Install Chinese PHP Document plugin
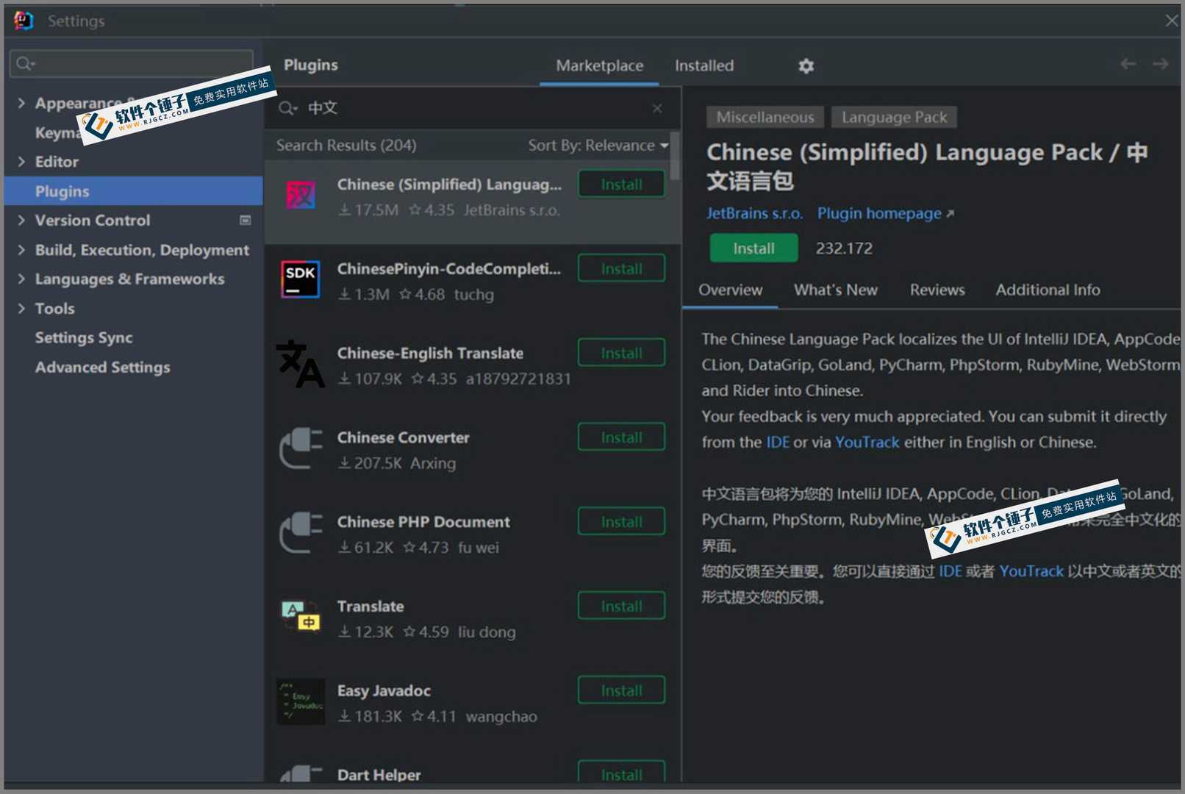1185x794 pixels. (621, 522)
